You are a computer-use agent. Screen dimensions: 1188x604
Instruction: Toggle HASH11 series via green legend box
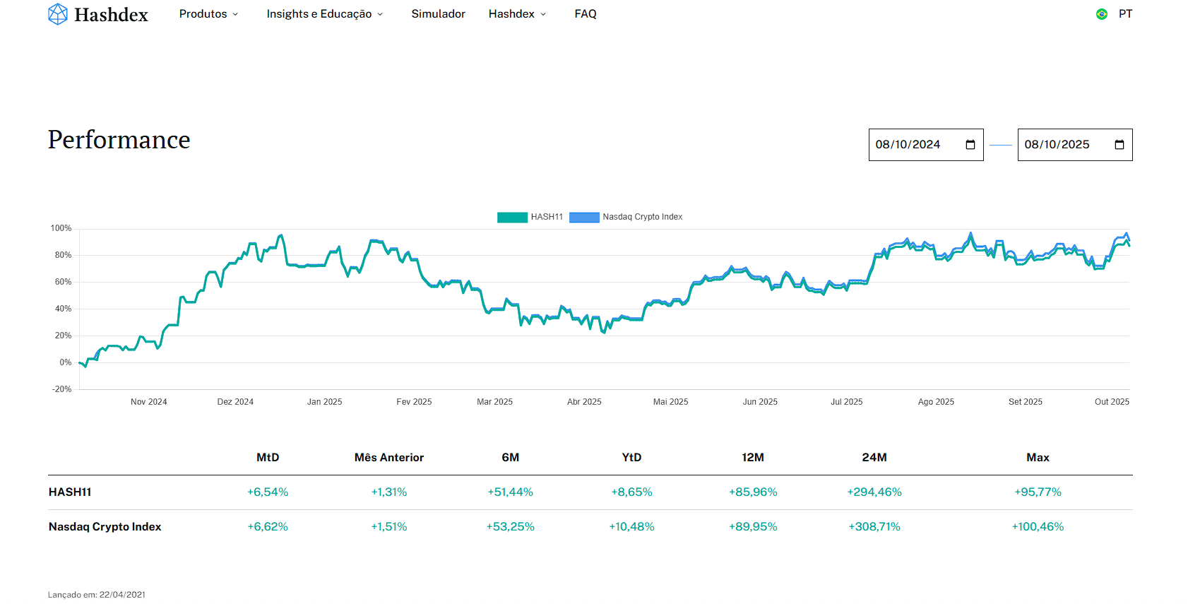click(x=512, y=218)
